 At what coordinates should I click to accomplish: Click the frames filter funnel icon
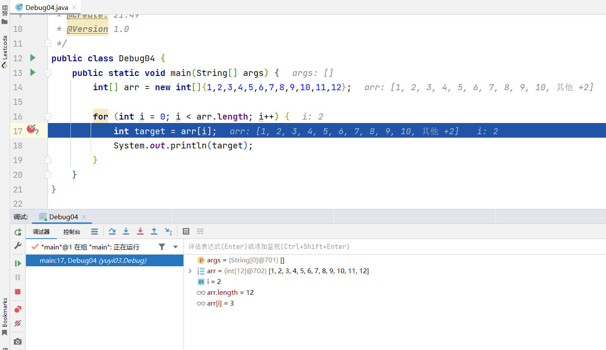[x=162, y=247]
